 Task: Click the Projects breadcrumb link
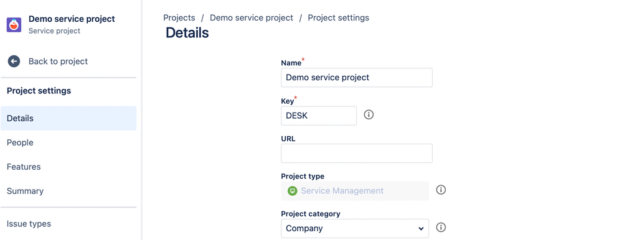pyautogui.click(x=179, y=18)
